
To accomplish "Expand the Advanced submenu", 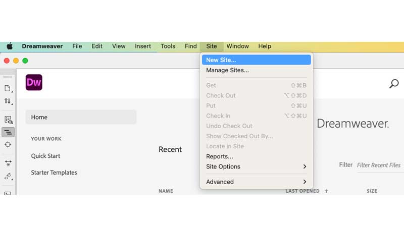I will coord(257,182).
